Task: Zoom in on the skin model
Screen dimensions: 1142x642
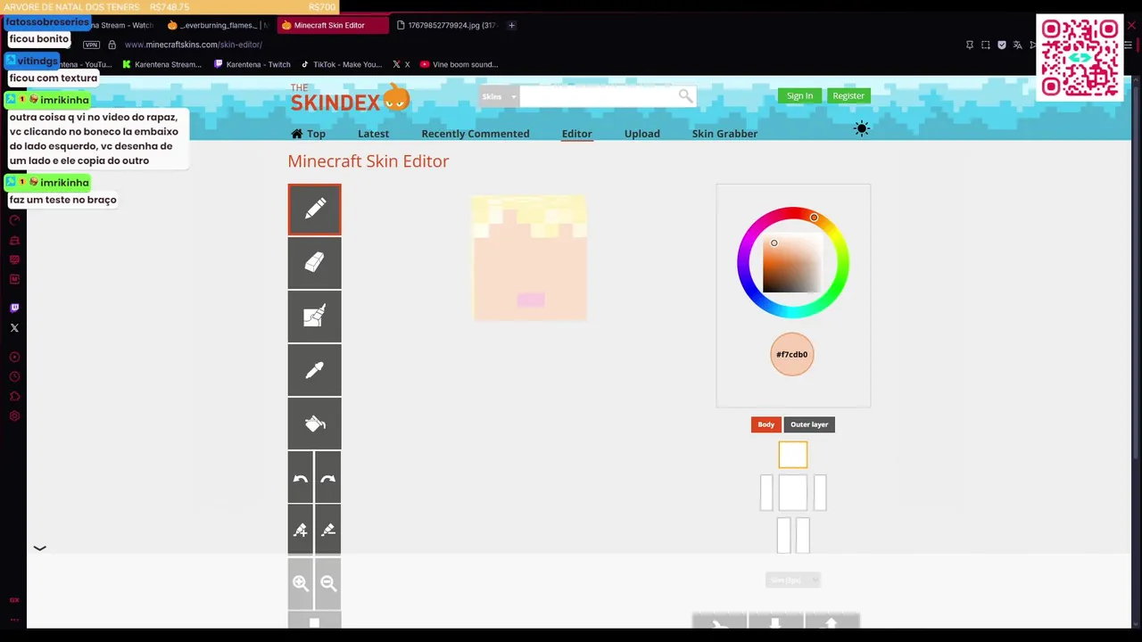Action: point(301,583)
